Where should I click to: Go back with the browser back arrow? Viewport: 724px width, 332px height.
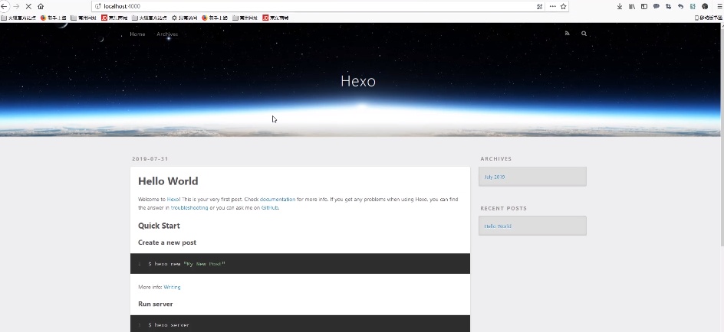pyautogui.click(x=3, y=6)
